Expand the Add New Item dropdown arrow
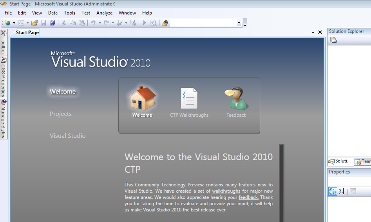The width and height of the screenshot is (371, 222). tap(28, 23)
